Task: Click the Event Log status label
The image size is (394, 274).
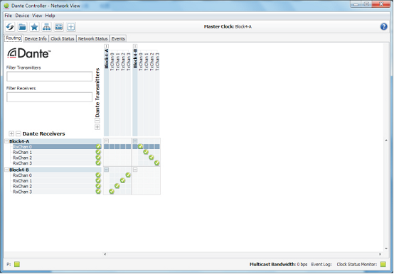Action: point(321,264)
